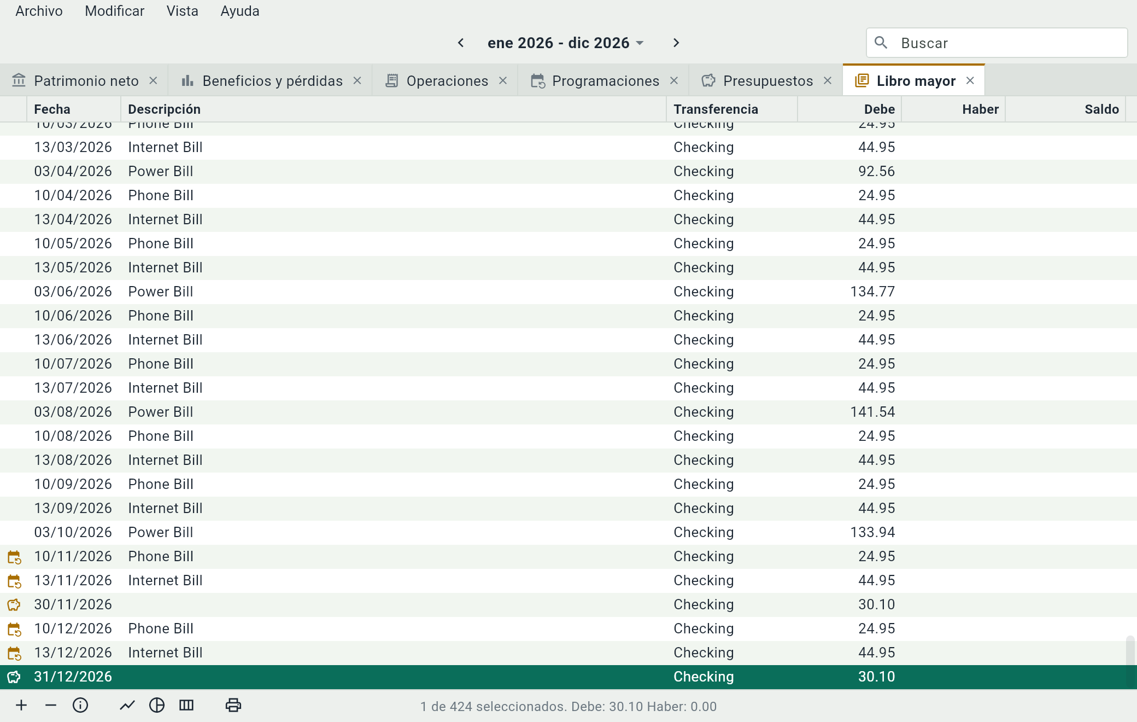The image size is (1137, 722).
Task: Open the pie chart view icon
Action: pyautogui.click(x=157, y=706)
